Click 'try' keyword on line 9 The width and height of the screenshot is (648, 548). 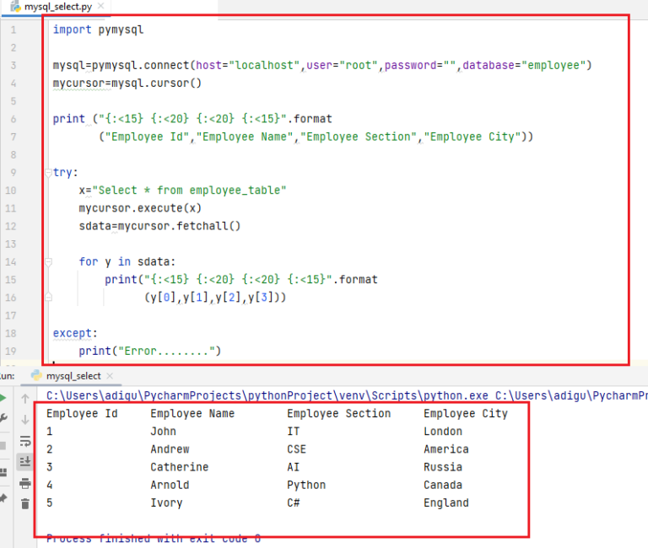62,172
